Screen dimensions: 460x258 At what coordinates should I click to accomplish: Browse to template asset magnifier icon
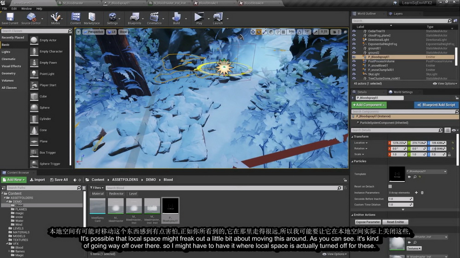point(415,177)
